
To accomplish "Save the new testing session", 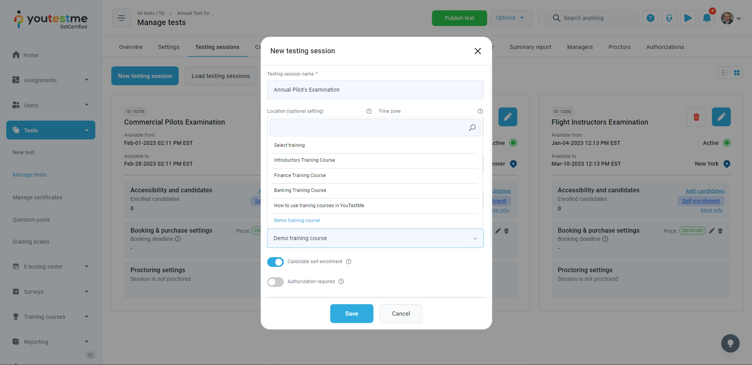I will click(352, 314).
